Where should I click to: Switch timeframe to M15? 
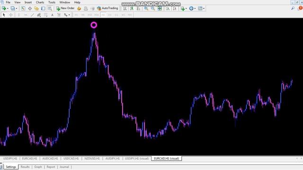click(x=90, y=15)
